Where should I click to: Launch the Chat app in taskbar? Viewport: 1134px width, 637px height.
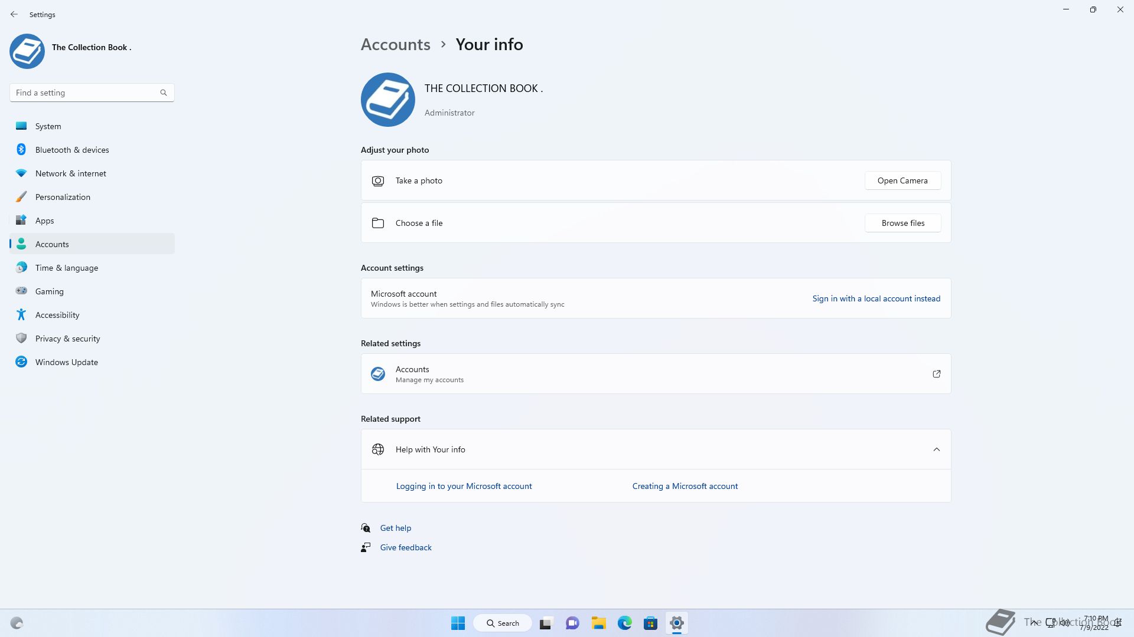point(572,623)
